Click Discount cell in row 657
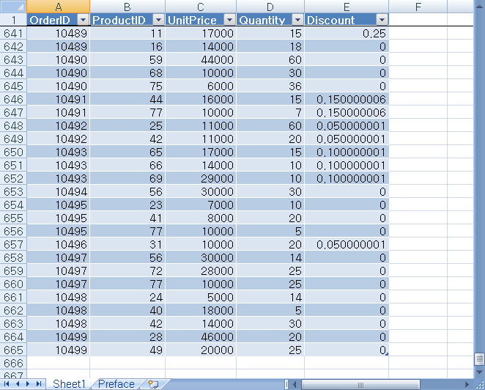This screenshot has width=485, height=390. tap(347, 245)
